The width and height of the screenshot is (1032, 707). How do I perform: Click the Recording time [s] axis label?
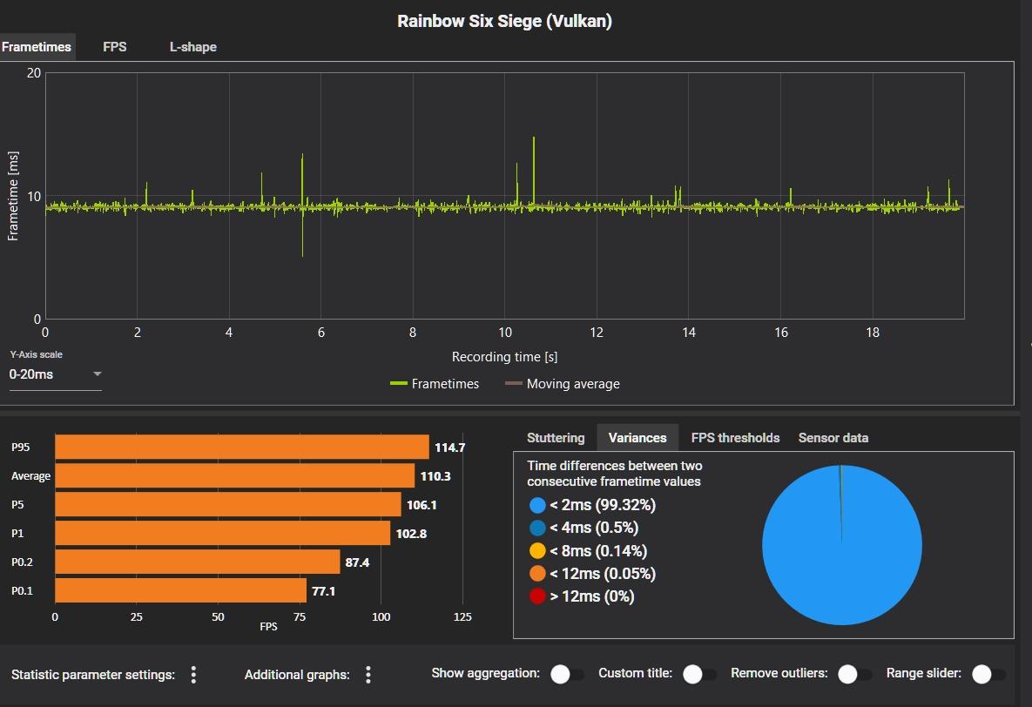click(x=505, y=357)
